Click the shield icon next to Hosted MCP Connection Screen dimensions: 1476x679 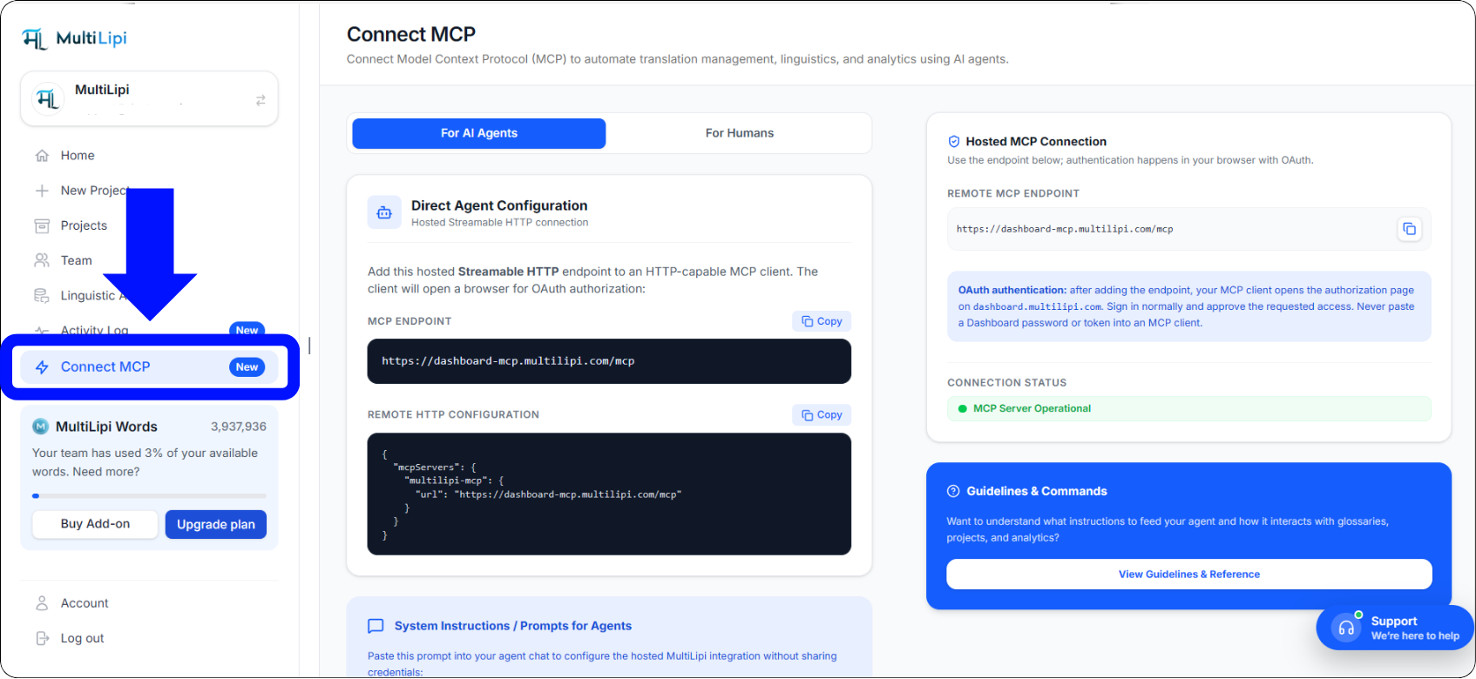tap(954, 142)
